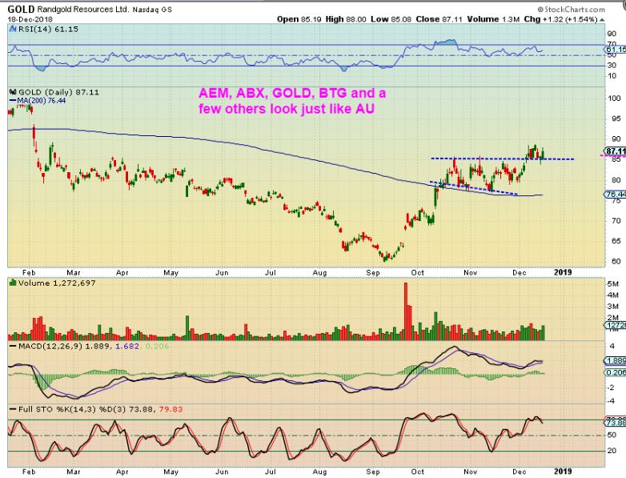The image size is (626, 478).
Task: Click the Jun label under the stochastic panel
Action: click(x=222, y=472)
